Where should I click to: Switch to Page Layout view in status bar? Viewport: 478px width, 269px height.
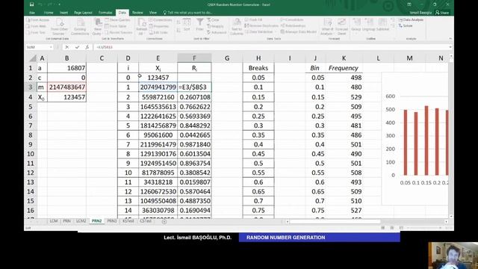[392, 228]
